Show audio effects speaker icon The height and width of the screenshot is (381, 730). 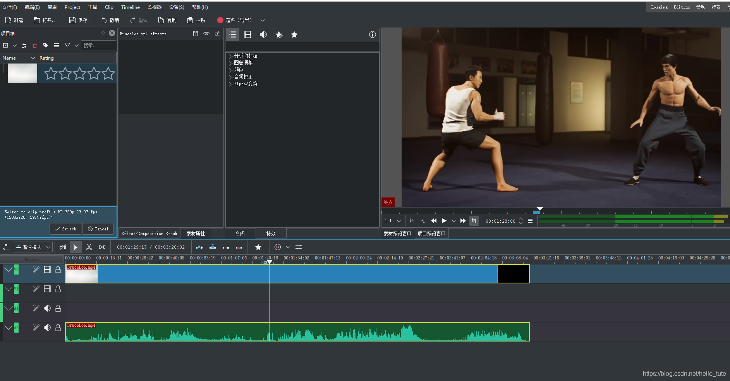(x=263, y=34)
